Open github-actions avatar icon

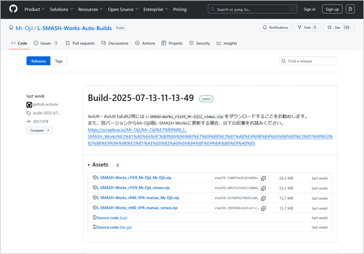29,105
